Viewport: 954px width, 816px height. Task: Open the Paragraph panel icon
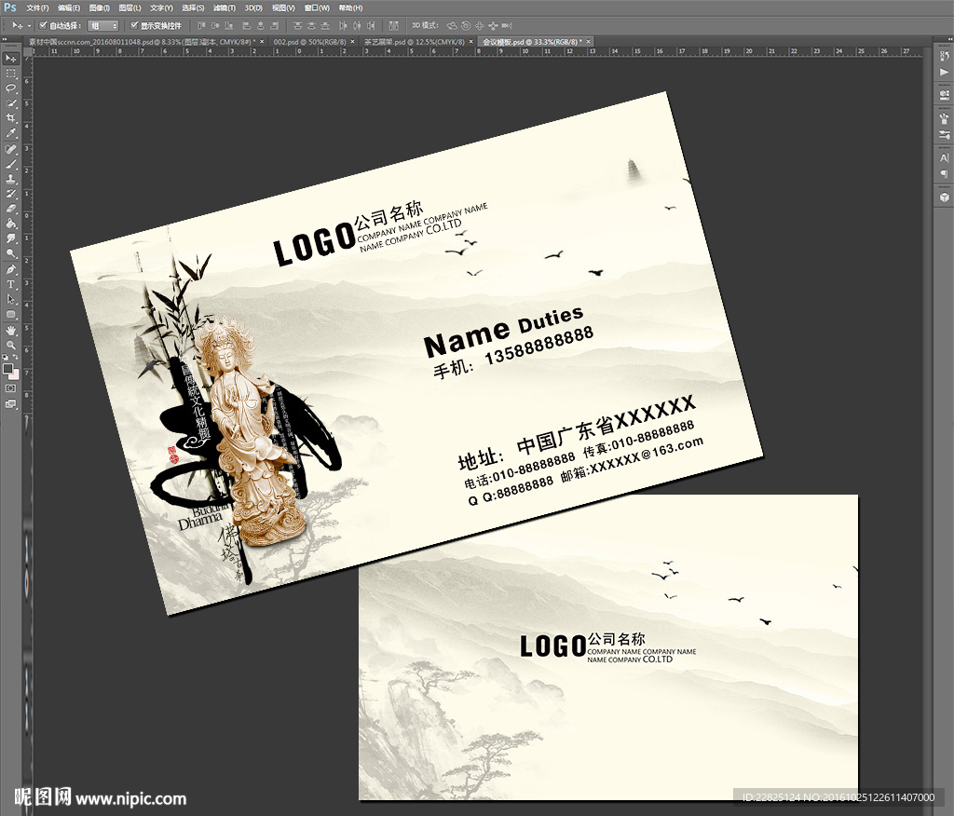click(945, 173)
